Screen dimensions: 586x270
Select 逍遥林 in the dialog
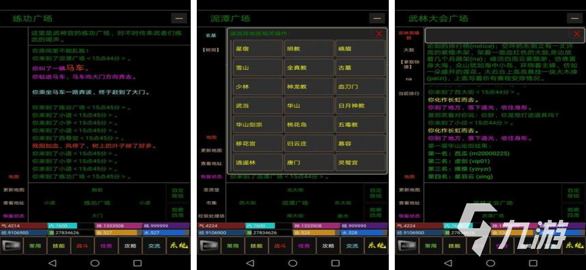pyautogui.click(x=257, y=162)
